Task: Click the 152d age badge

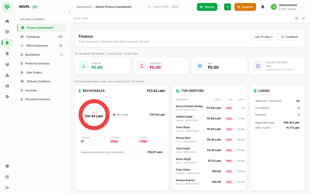Action: coord(229,129)
